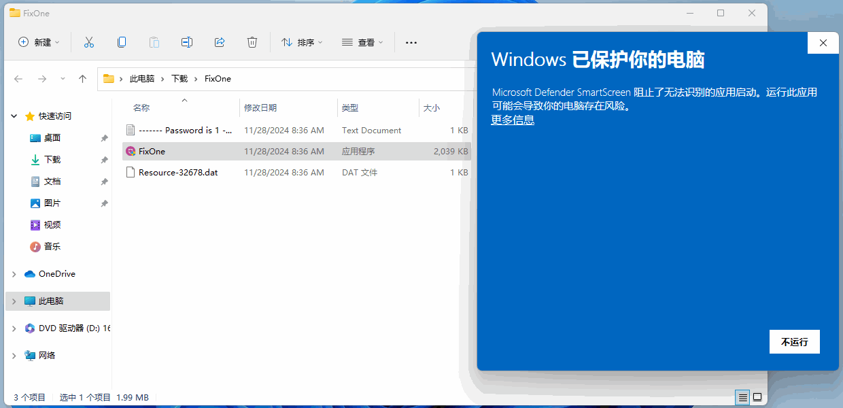The width and height of the screenshot is (843, 408).
Task: Click the 2,039 KB size cell
Action: pos(451,151)
